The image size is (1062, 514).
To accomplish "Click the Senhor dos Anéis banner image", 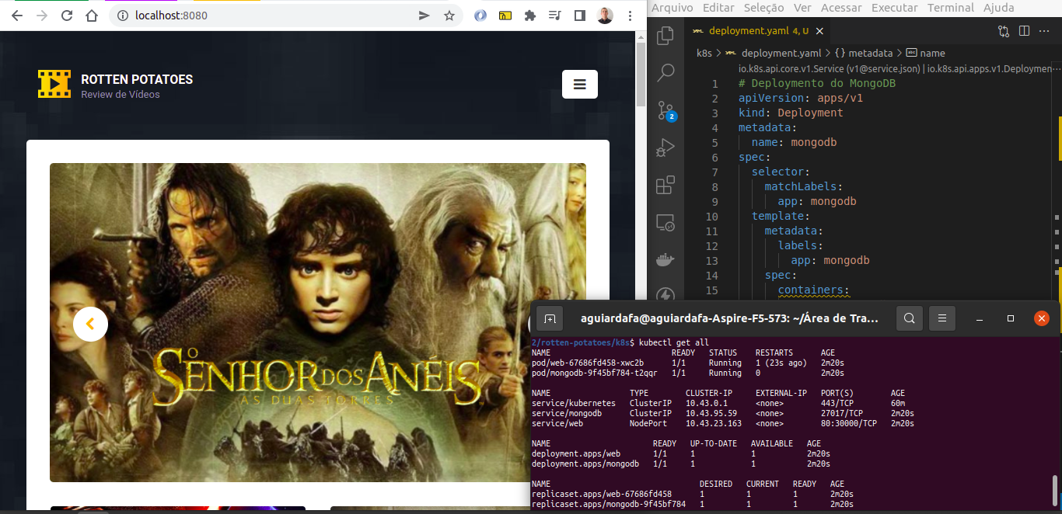I will click(318, 322).
